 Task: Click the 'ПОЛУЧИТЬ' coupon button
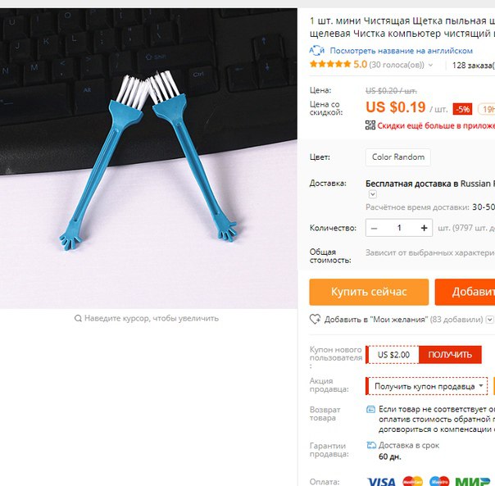point(450,355)
